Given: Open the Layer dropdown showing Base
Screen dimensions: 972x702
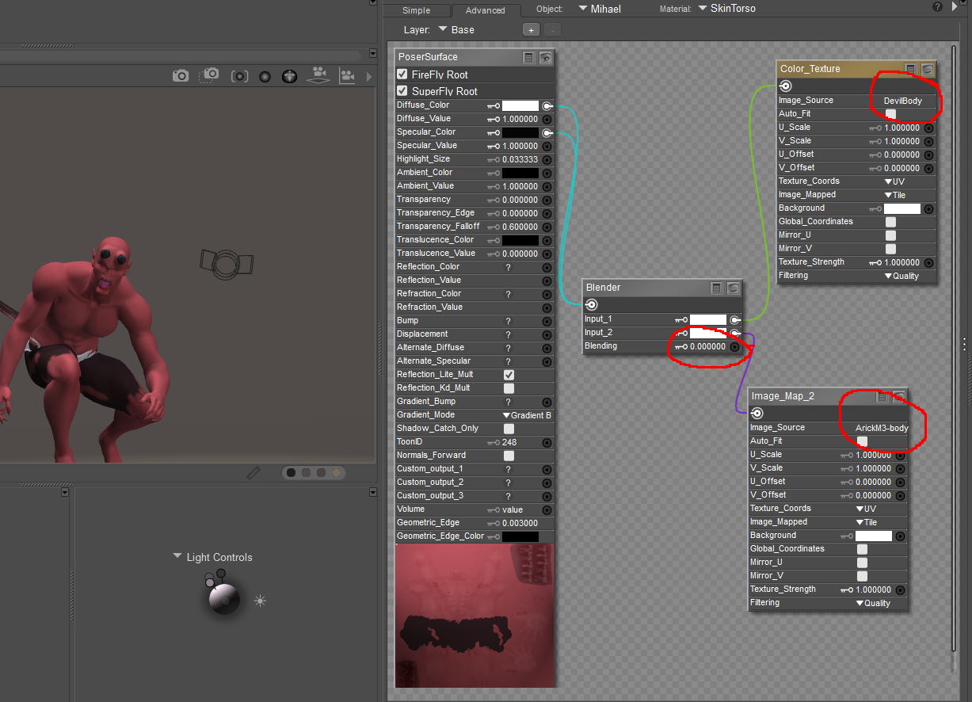Looking at the screenshot, I should point(456,30).
